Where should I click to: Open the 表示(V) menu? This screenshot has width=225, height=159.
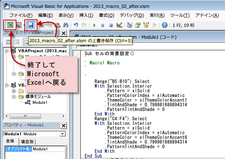point(66,15)
